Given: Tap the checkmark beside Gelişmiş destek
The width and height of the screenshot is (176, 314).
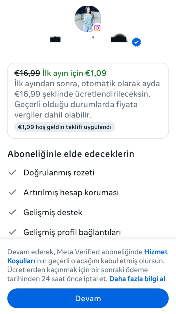Looking at the screenshot, I should point(13,212).
